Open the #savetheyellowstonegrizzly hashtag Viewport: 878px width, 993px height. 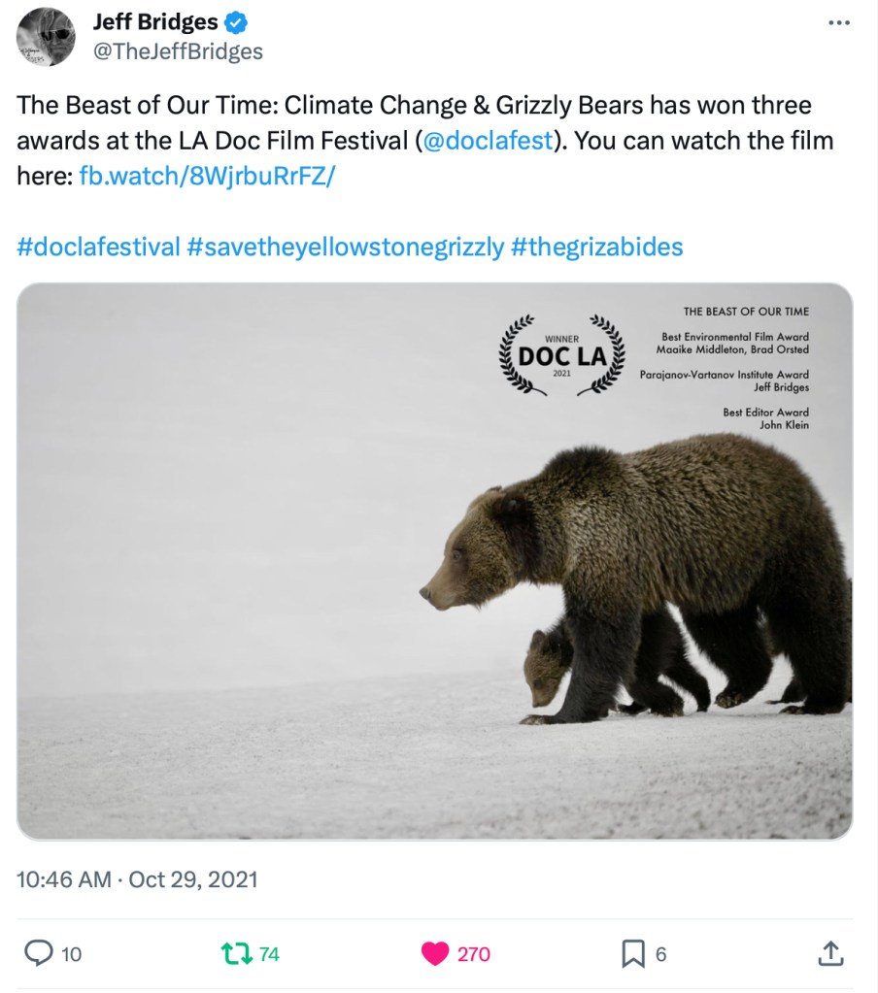[346, 247]
